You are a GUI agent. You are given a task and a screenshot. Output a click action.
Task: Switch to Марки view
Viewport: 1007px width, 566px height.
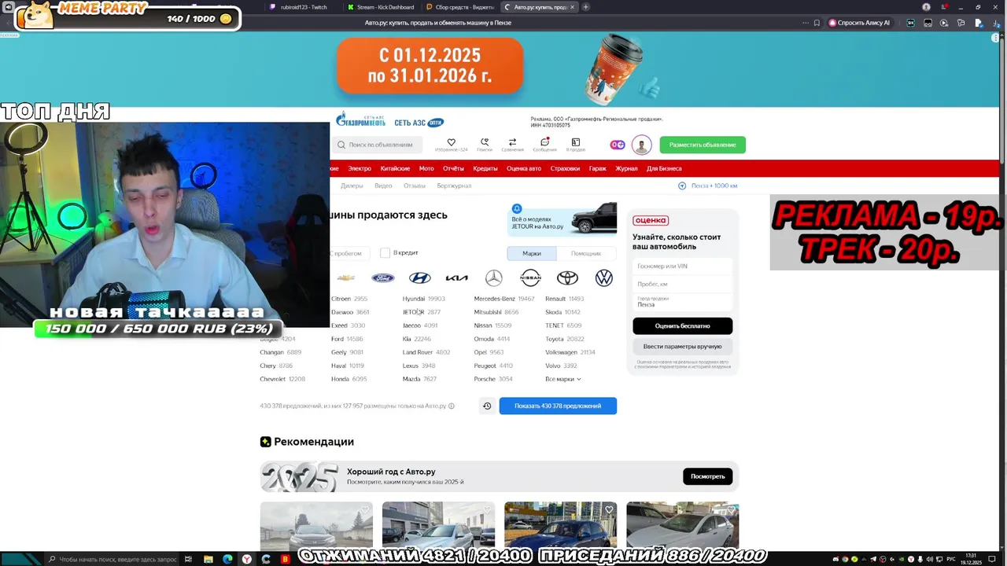532,253
